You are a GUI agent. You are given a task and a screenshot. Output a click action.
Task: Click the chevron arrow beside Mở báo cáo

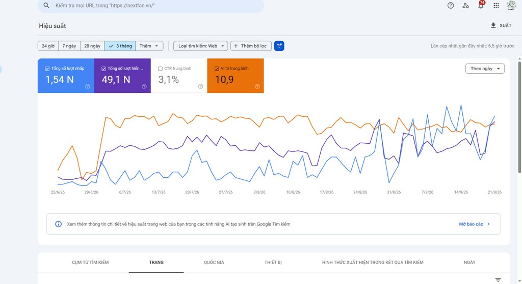coord(489,224)
